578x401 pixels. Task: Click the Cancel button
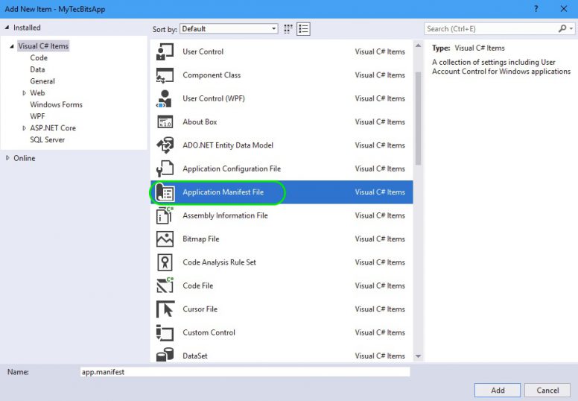pos(547,391)
